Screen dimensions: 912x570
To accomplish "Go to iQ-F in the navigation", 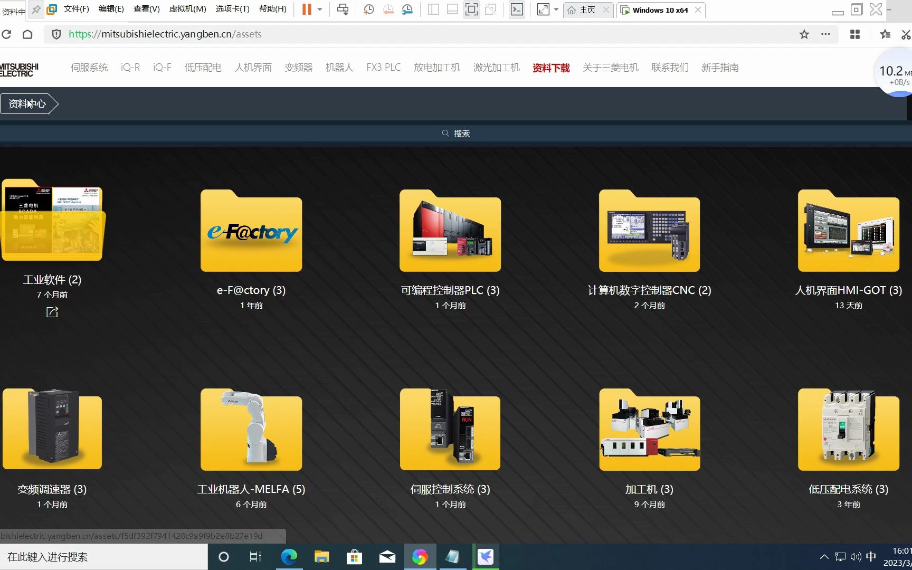I will click(x=162, y=68).
